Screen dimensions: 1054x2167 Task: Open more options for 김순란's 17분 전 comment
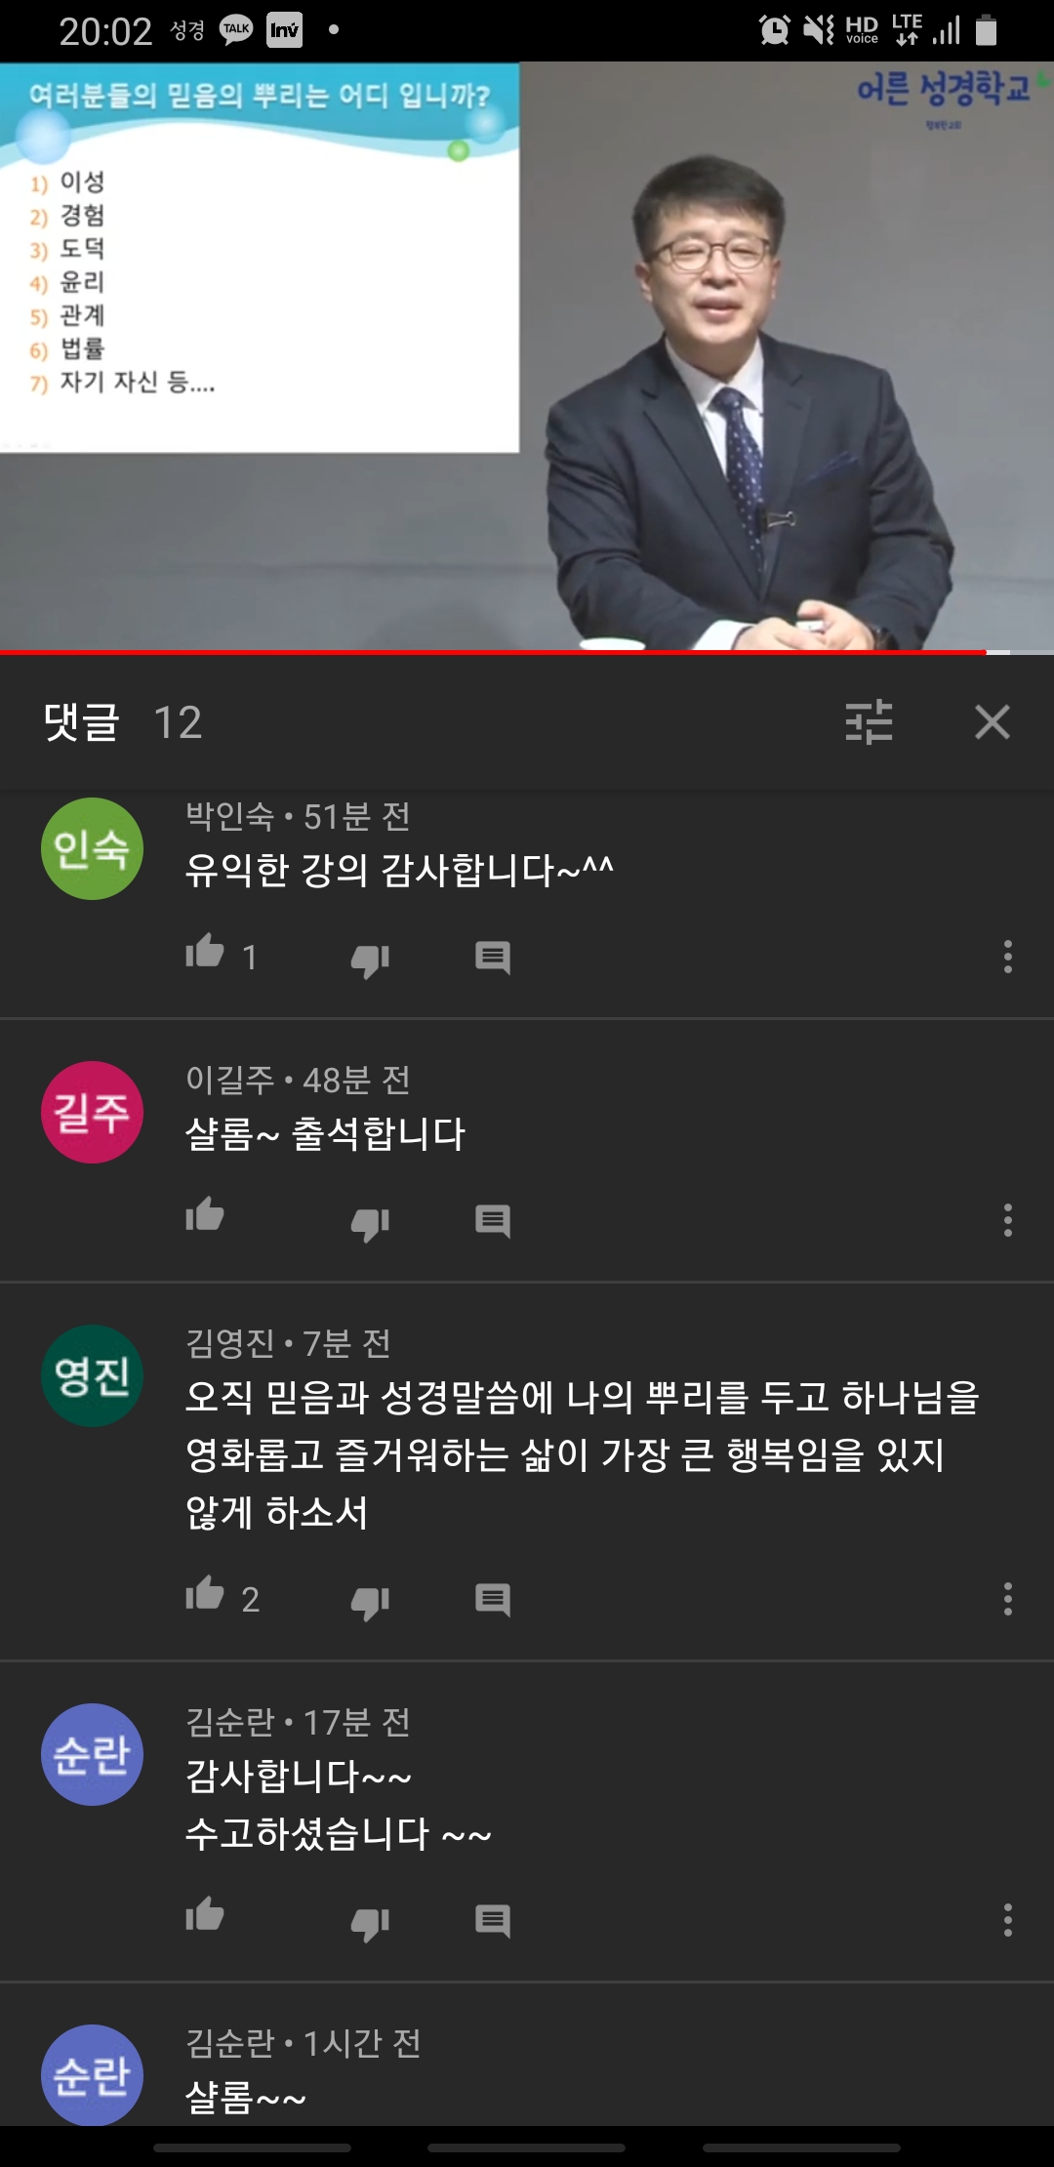pos(1008,1920)
